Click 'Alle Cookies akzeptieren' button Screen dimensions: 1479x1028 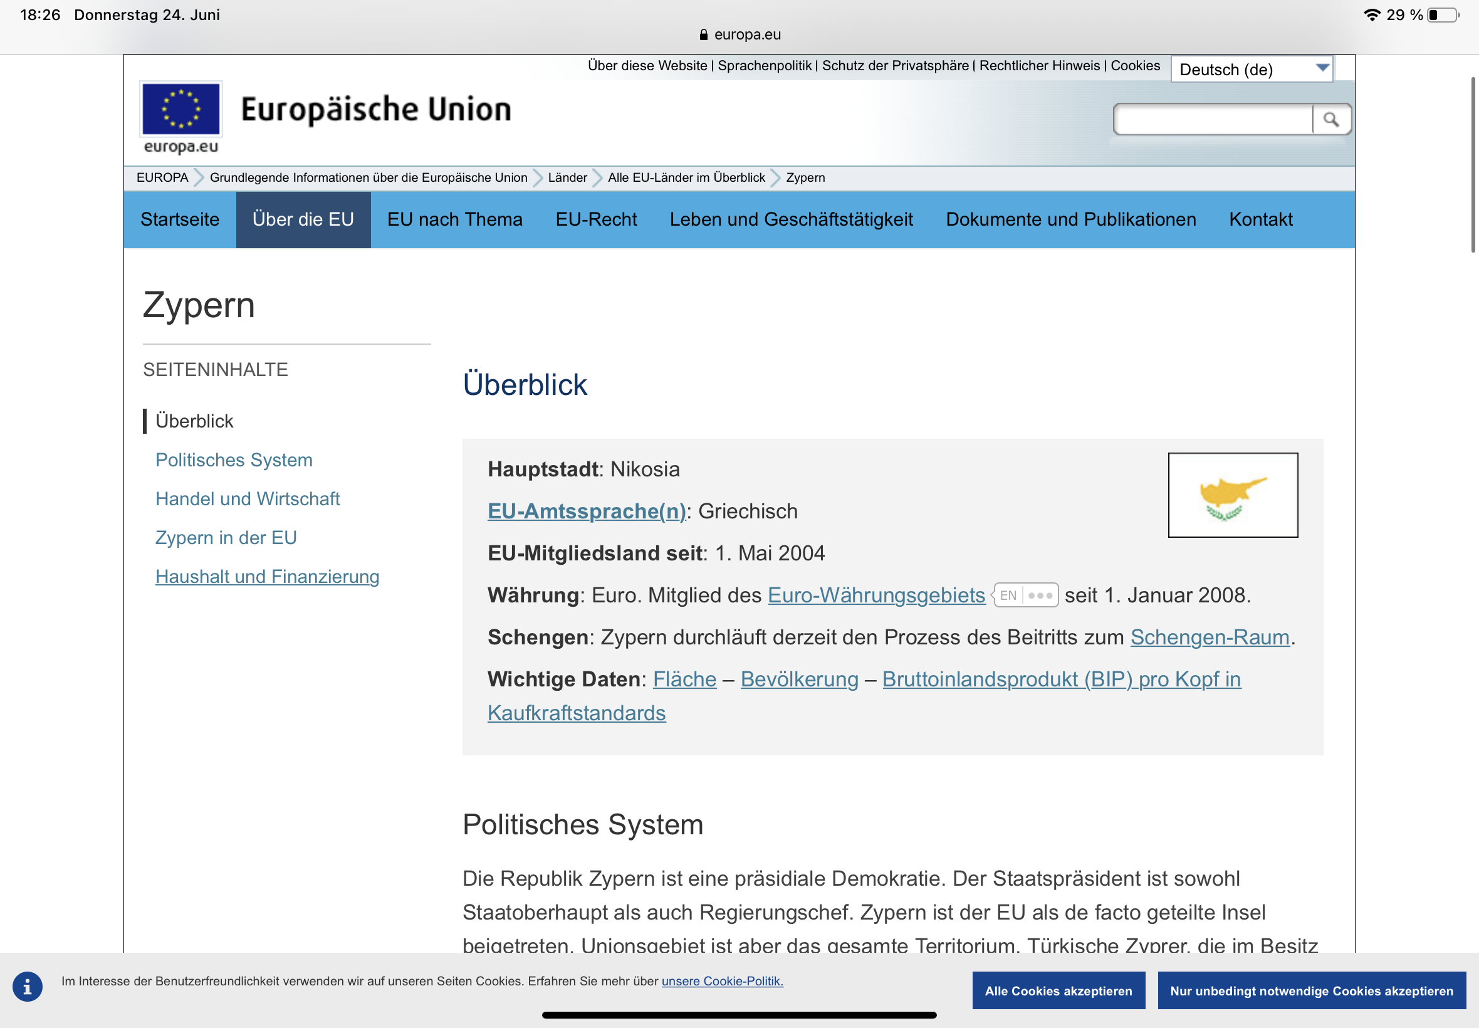point(1058,990)
